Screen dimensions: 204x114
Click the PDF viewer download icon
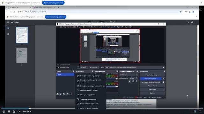188,22
